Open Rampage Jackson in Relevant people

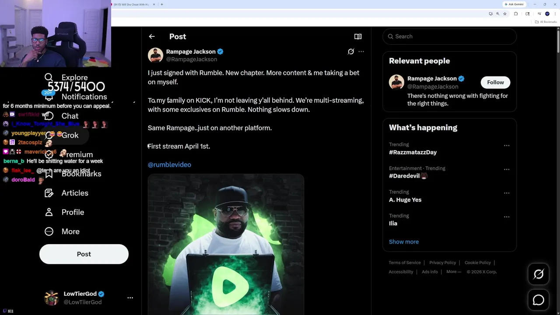pos(432,79)
